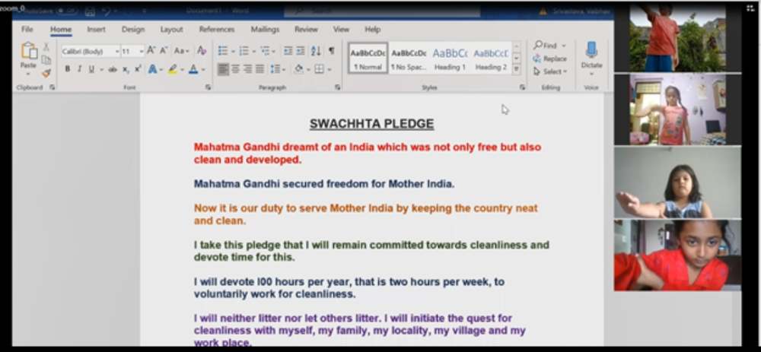
Task: Insert superscript with x² icon
Action: pos(138,69)
